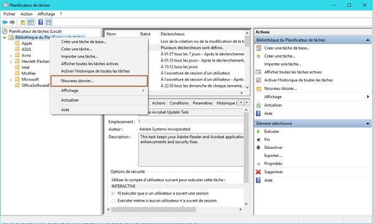373x224 pixels.
Task: Click the Propriétés action link
Action: [273, 164]
